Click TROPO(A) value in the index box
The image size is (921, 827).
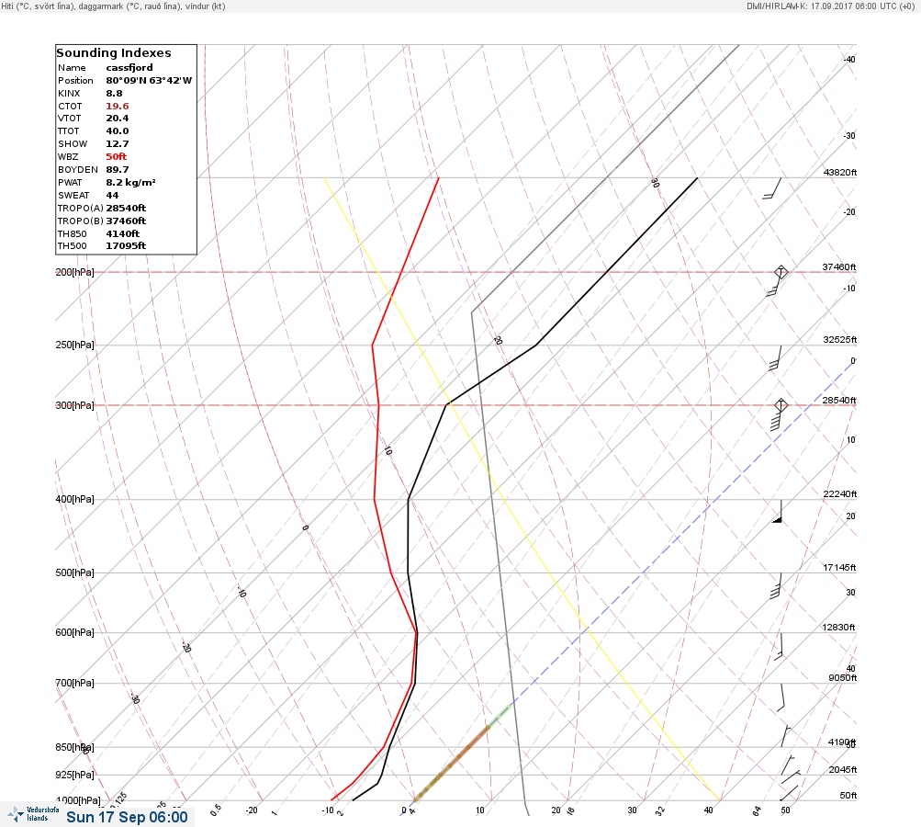point(126,208)
